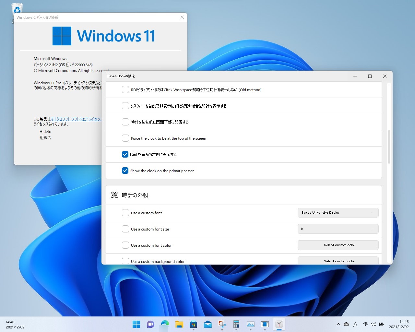Screen dimensions: 415x332
Task: Show hidden system tray icons
Action: coord(338,324)
